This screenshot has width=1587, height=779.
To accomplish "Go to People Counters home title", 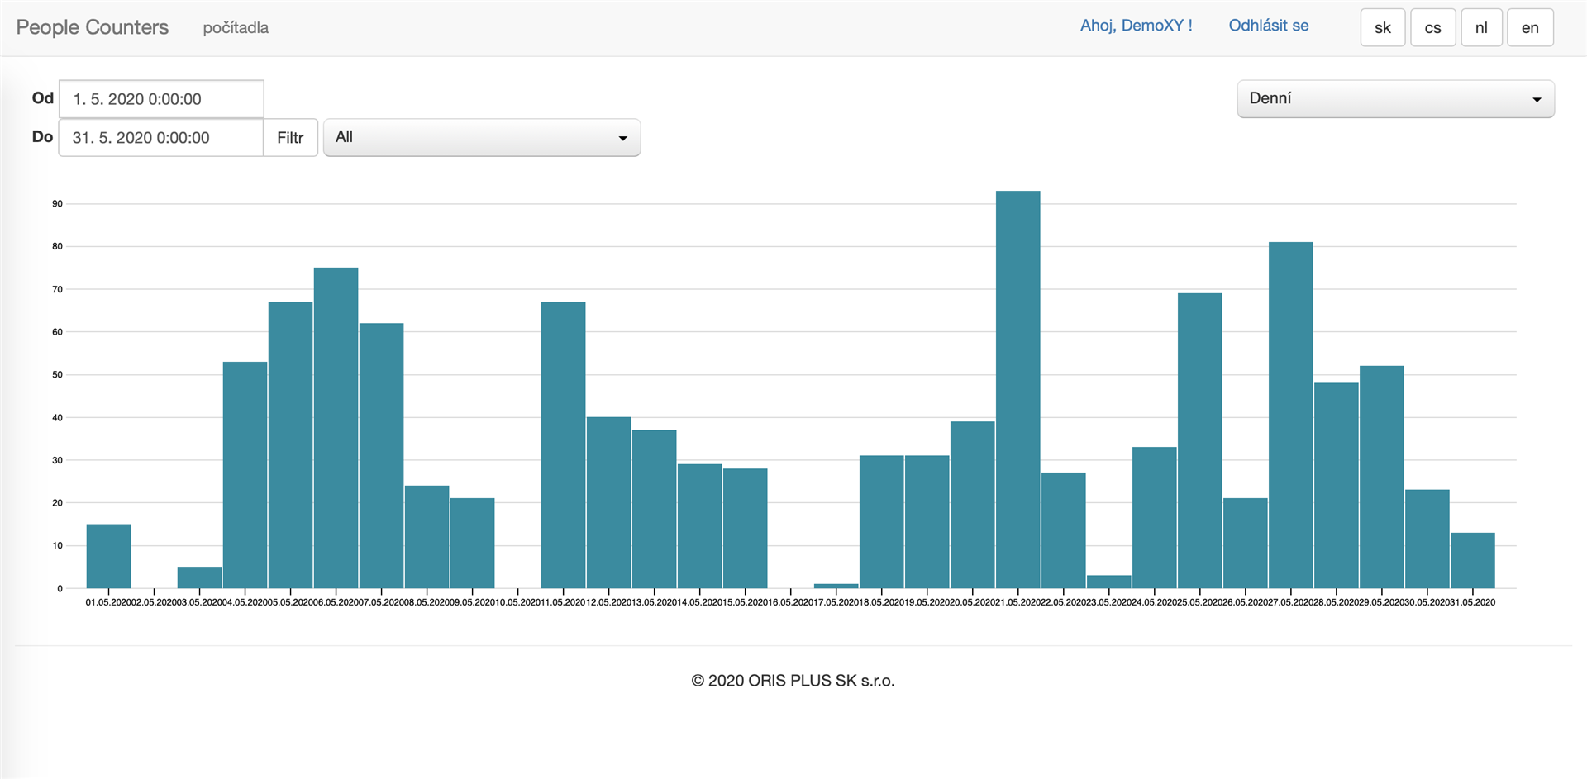I will [93, 27].
